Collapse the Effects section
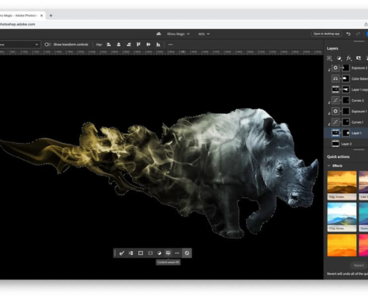 tap(329, 165)
